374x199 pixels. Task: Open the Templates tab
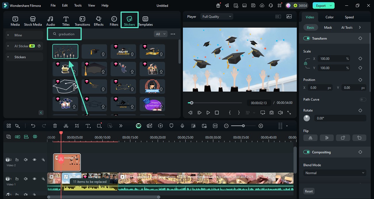[x=146, y=21]
